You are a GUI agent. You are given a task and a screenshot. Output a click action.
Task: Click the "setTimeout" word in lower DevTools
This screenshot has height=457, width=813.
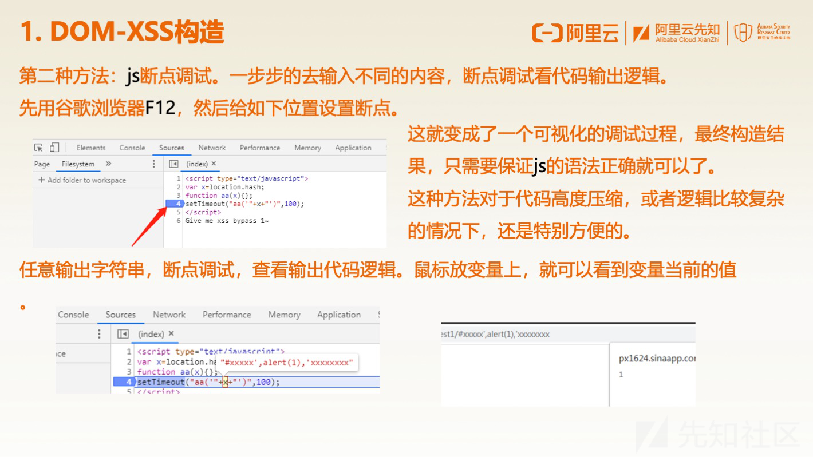(161, 382)
